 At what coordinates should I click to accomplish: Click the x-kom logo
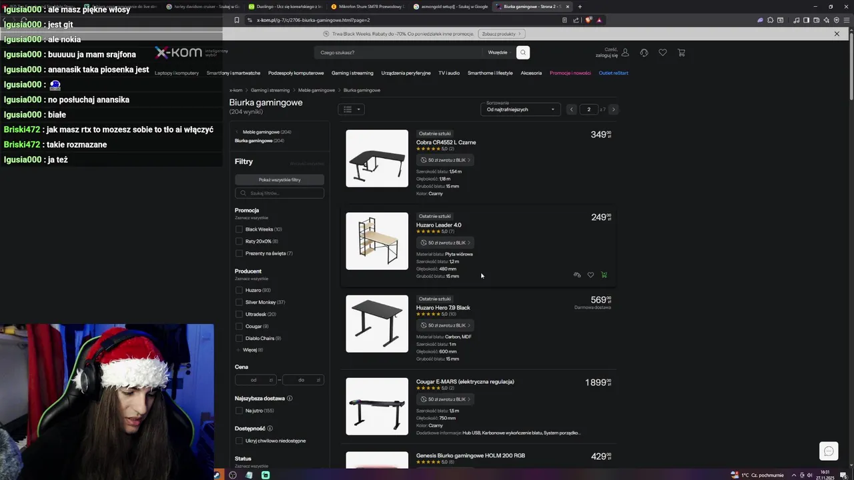[x=177, y=52]
